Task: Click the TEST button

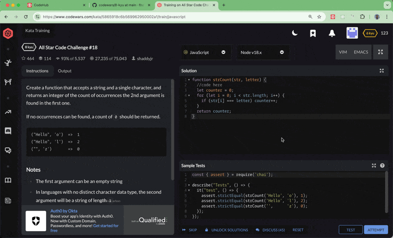Action: (351, 230)
